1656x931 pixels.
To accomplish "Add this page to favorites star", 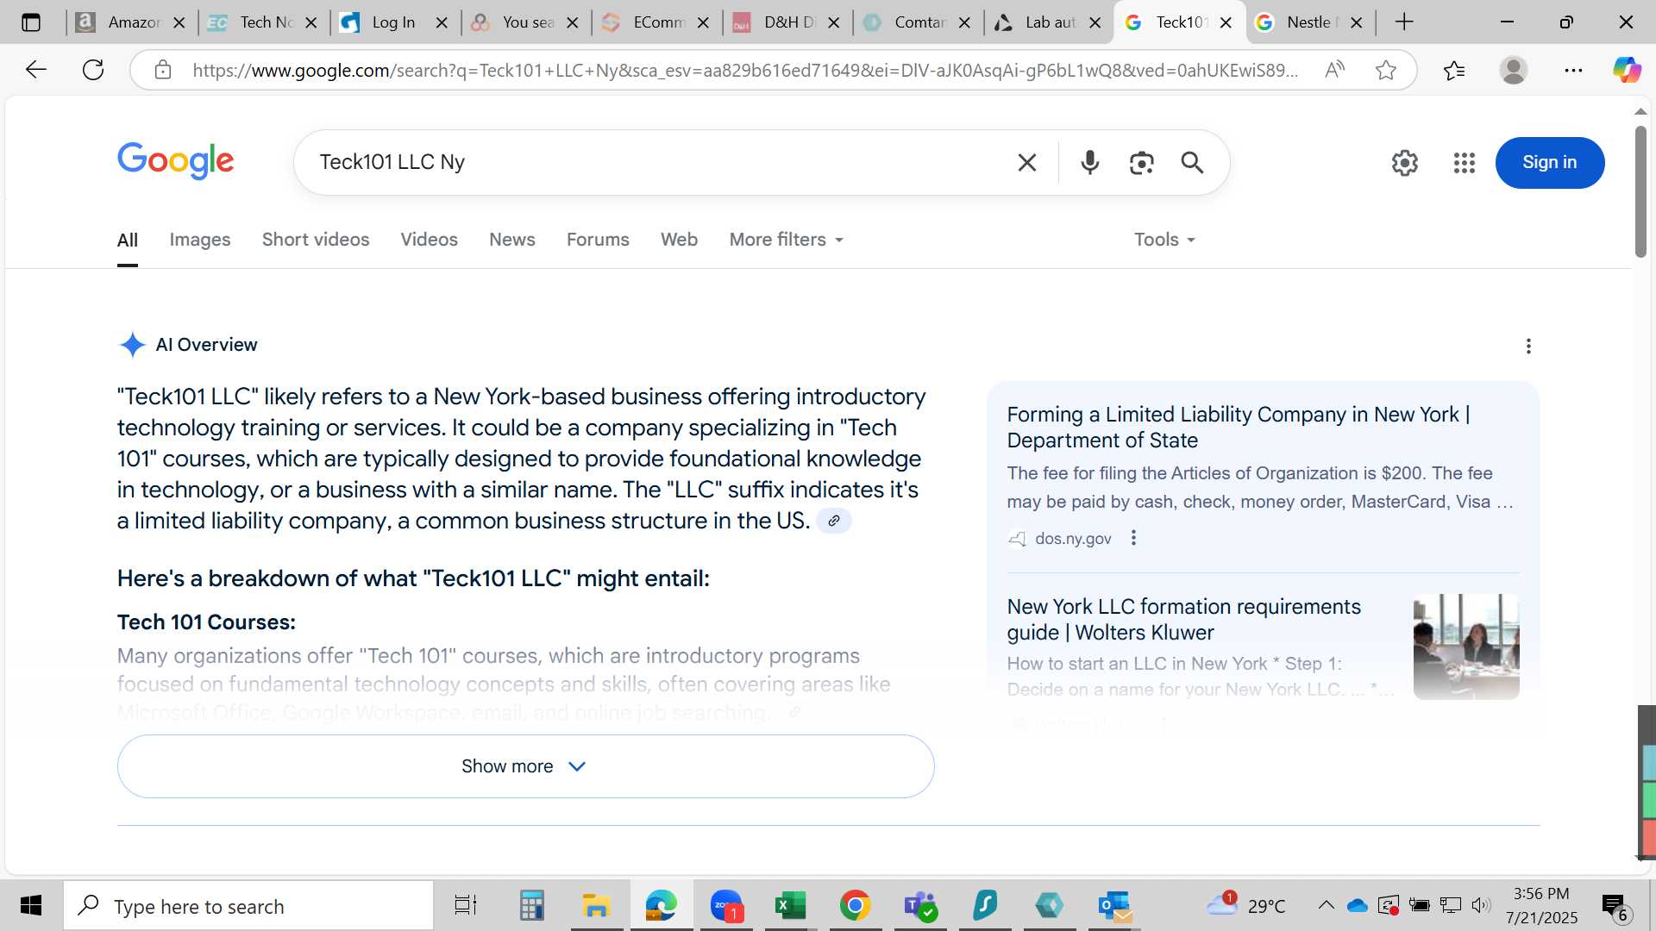I will click(1386, 70).
